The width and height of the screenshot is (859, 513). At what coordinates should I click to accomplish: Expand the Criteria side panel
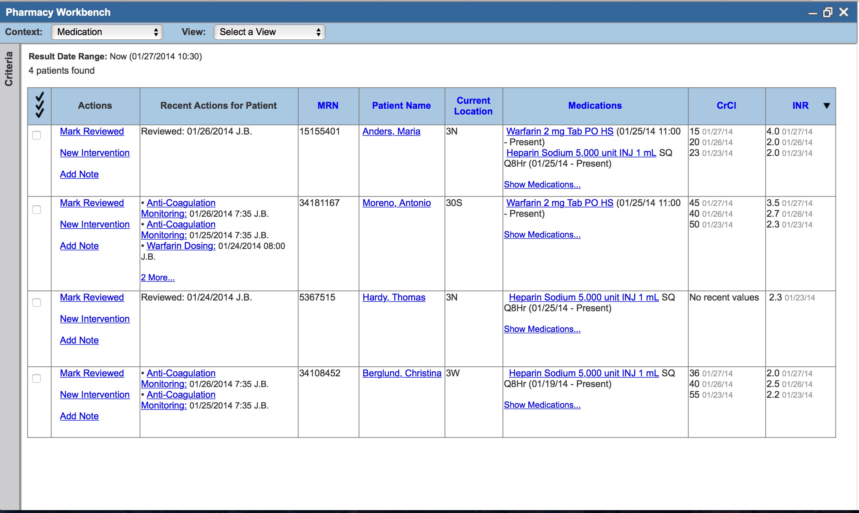point(9,69)
